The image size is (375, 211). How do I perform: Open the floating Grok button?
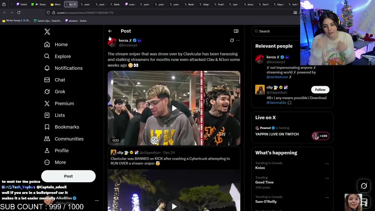click(364, 186)
